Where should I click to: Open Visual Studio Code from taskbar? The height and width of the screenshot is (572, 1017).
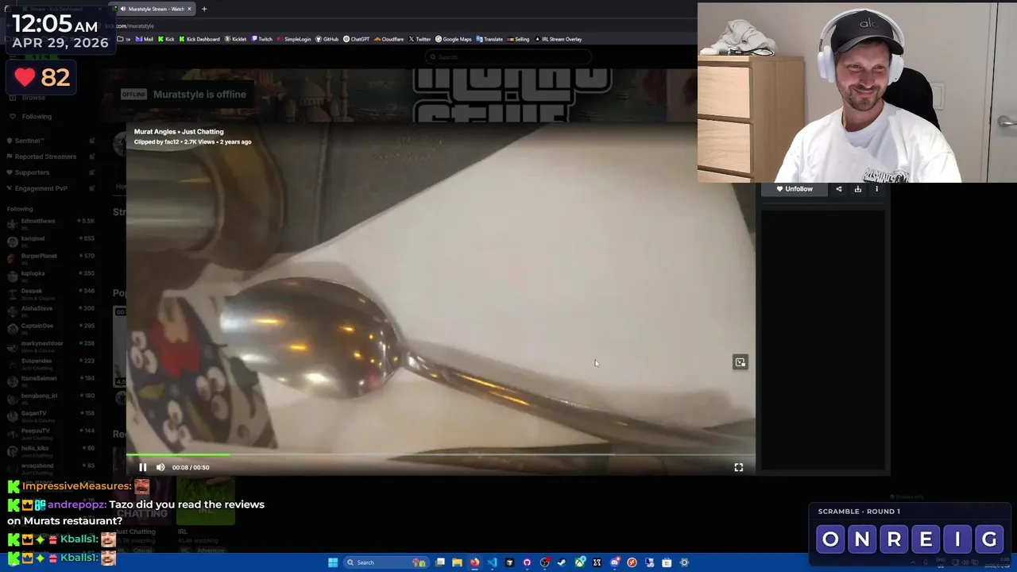coord(492,562)
